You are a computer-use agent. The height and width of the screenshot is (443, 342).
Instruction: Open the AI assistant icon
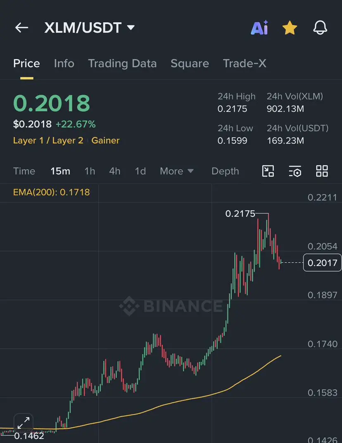[259, 28]
